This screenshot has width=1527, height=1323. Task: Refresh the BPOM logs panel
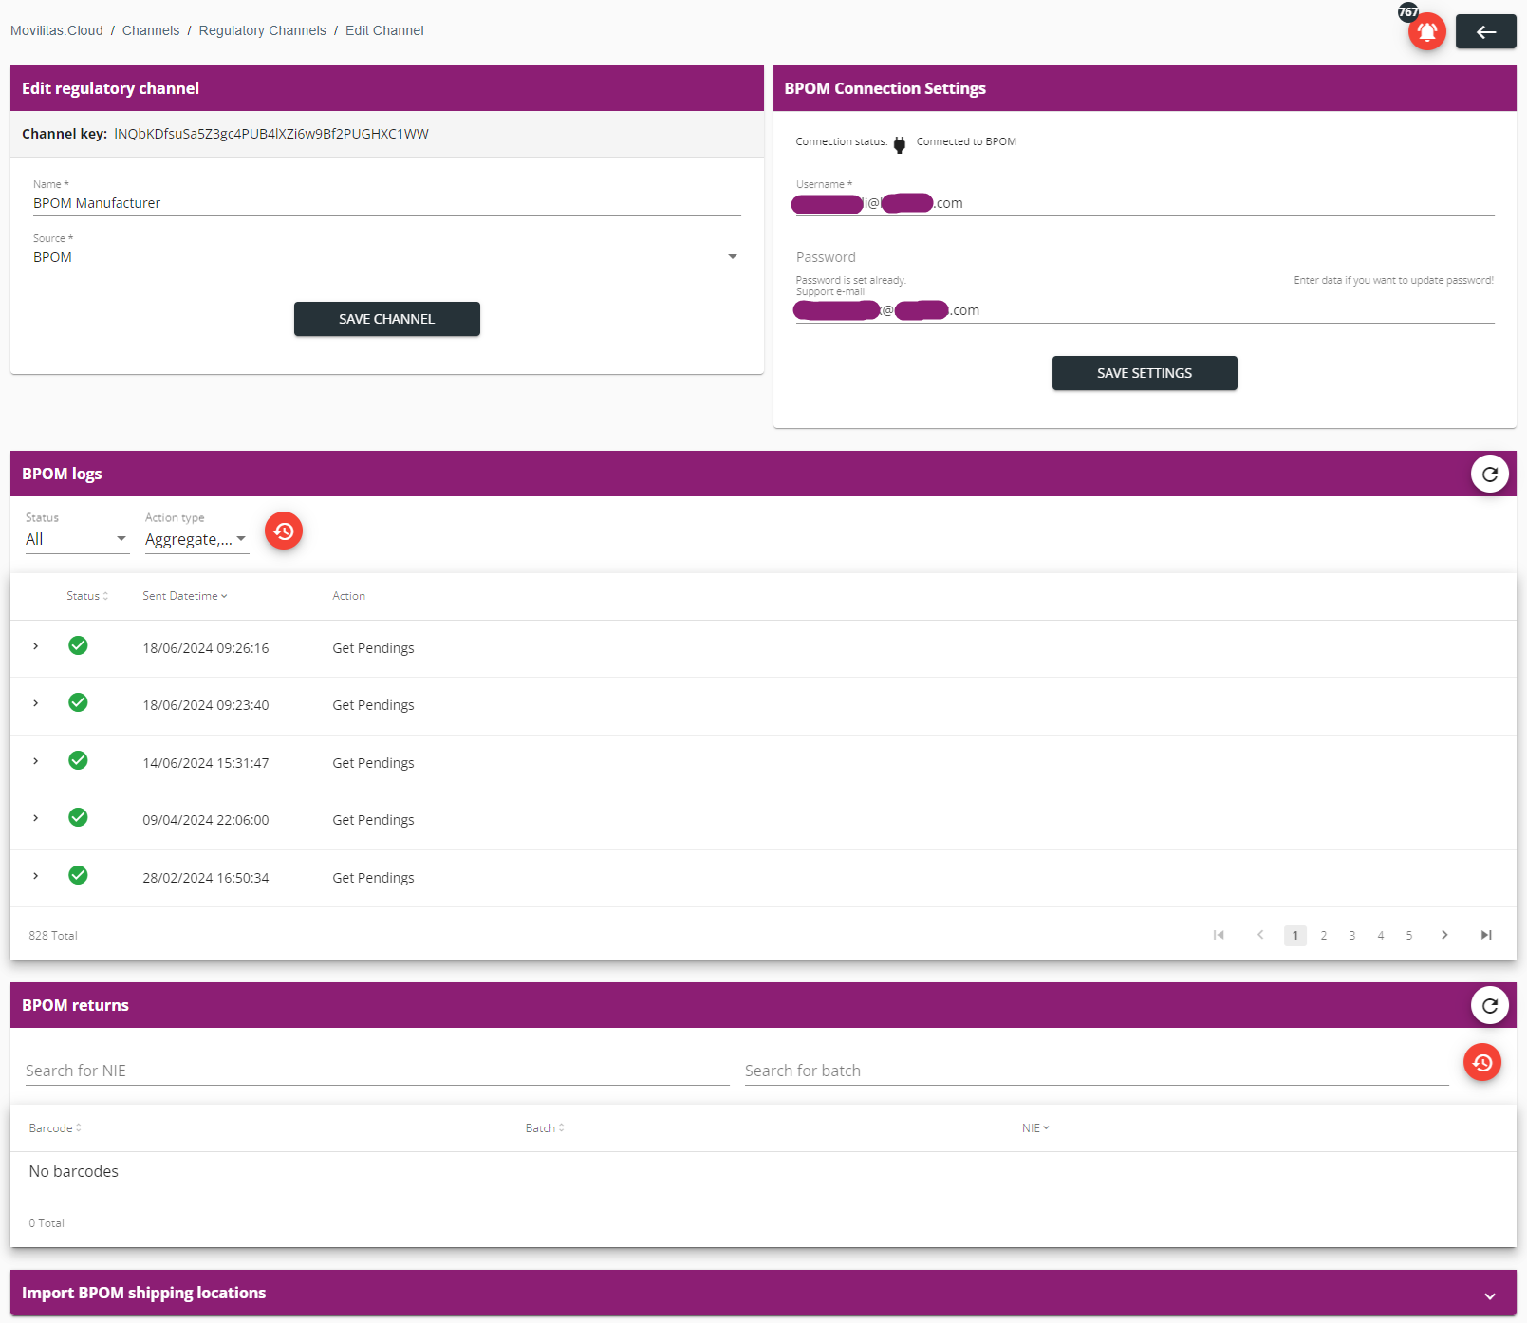[x=1489, y=474]
